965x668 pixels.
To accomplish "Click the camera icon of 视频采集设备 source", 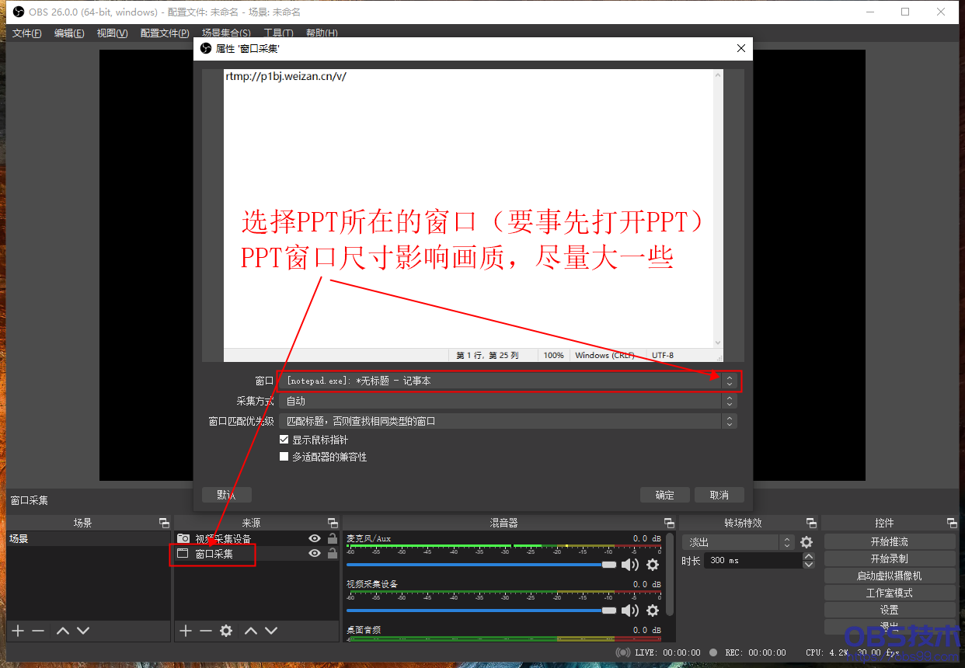I will coord(183,538).
